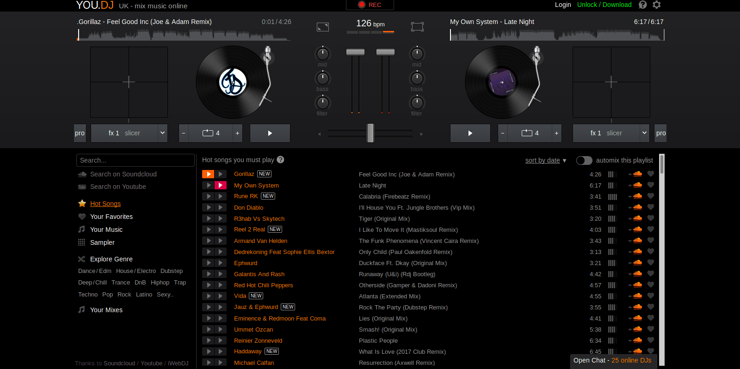Image resolution: width=740 pixels, height=369 pixels.
Task: Click the crossfader handle
Action: (370, 133)
